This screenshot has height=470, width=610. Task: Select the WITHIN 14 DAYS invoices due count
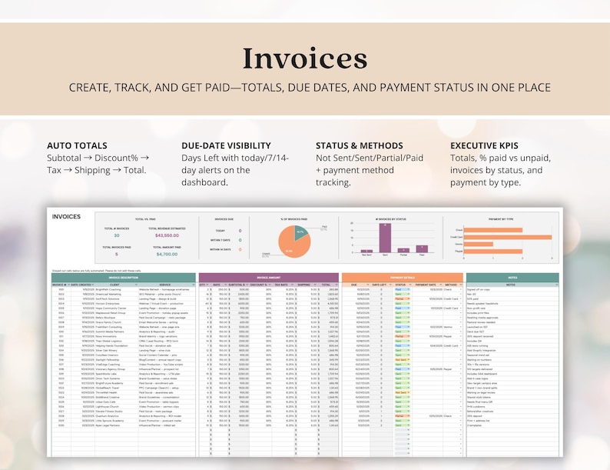pyautogui.click(x=240, y=249)
